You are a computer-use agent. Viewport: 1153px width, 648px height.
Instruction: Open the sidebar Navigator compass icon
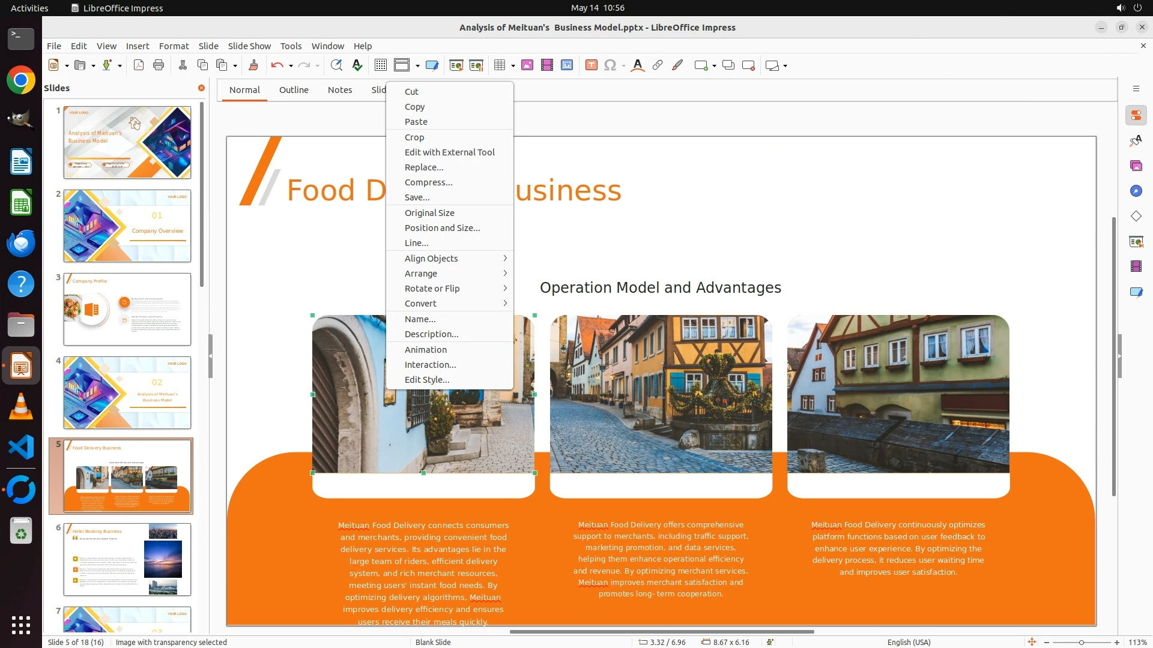[1136, 191]
